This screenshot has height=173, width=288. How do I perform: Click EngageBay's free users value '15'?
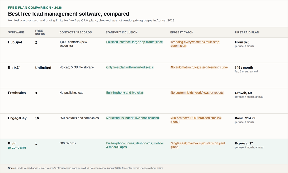37,119
